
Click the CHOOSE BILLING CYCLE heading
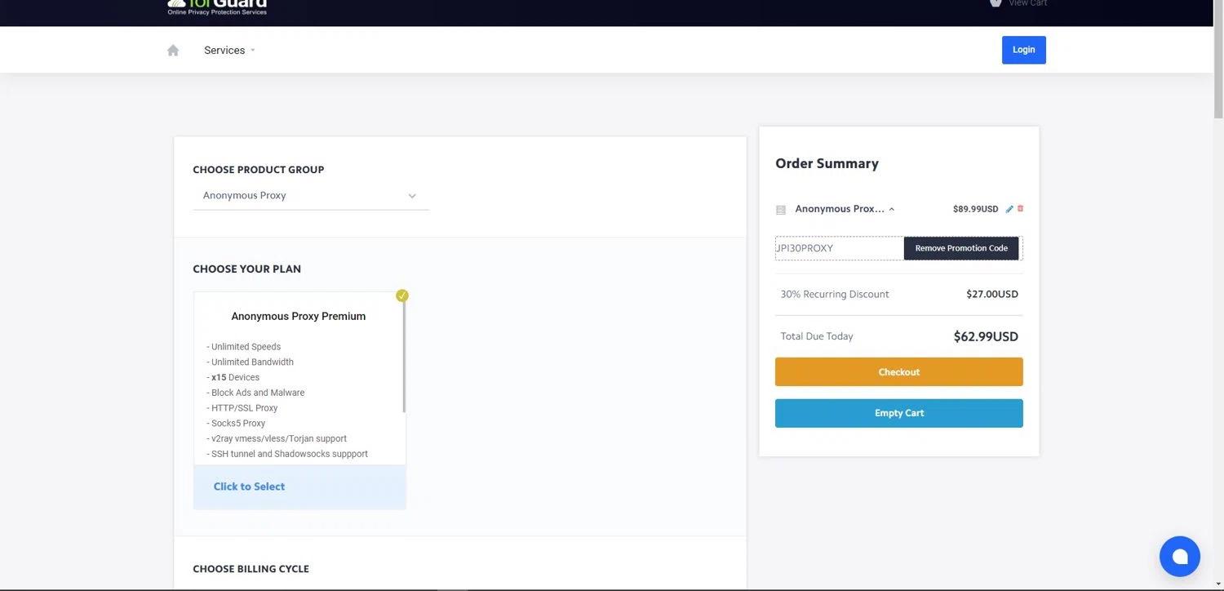pos(251,569)
